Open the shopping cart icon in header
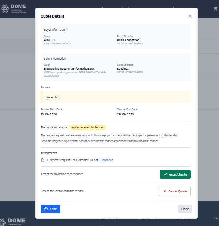Viewport: 219px width, 226px height. coord(215,9)
